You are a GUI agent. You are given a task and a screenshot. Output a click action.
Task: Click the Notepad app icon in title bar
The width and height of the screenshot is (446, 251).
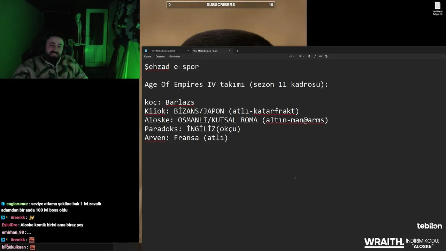(146, 51)
